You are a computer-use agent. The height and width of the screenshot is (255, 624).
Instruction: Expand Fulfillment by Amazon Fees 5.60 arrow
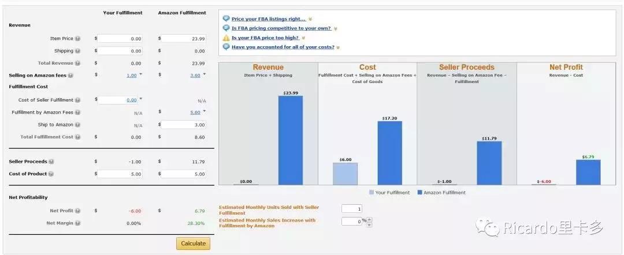tap(204, 111)
